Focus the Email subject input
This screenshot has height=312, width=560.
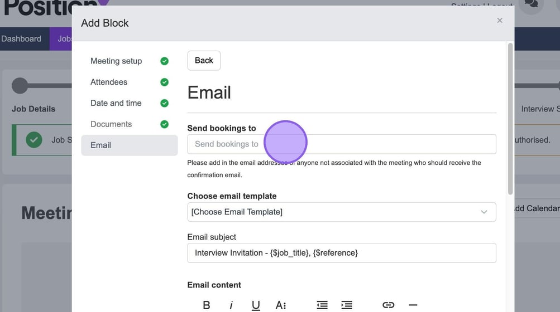coord(341,252)
